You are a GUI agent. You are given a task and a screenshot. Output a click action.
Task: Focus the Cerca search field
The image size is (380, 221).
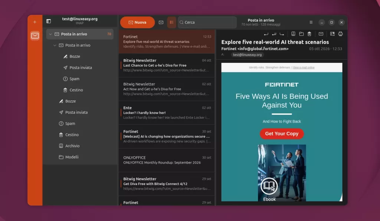pyautogui.click(x=207, y=22)
